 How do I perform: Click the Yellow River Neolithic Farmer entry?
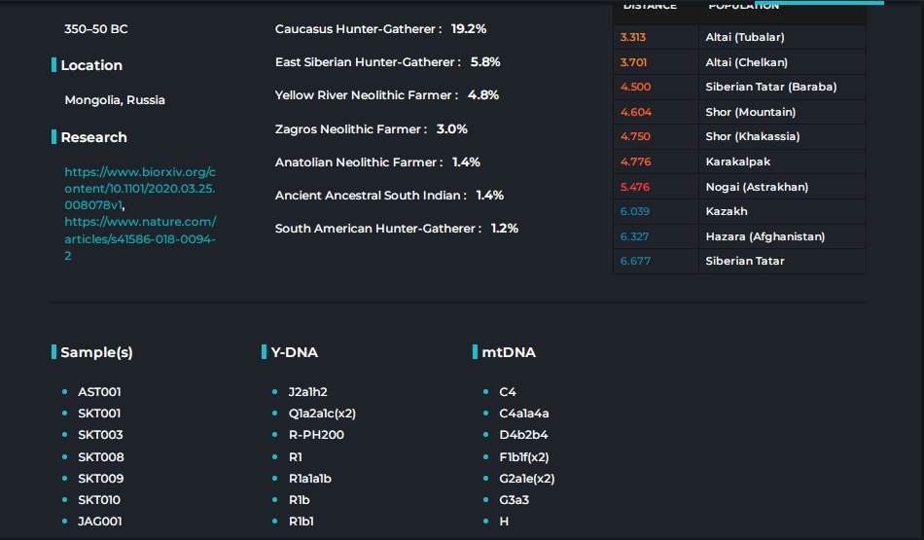[386, 95]
